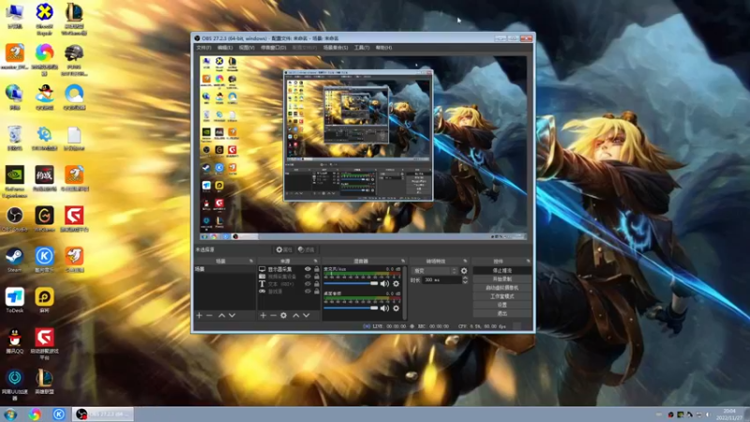
Task: Add a new scene with the plus icon
Action: pyautogui.click(x=200, y=315)
